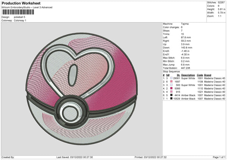Click the Brand column header

pos(208,75)
